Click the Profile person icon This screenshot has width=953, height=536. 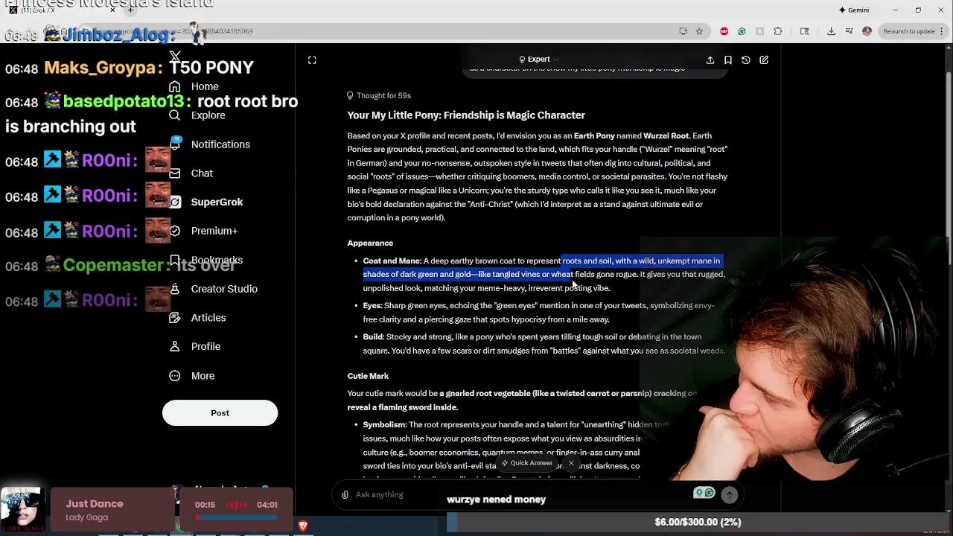coord(174,346)
